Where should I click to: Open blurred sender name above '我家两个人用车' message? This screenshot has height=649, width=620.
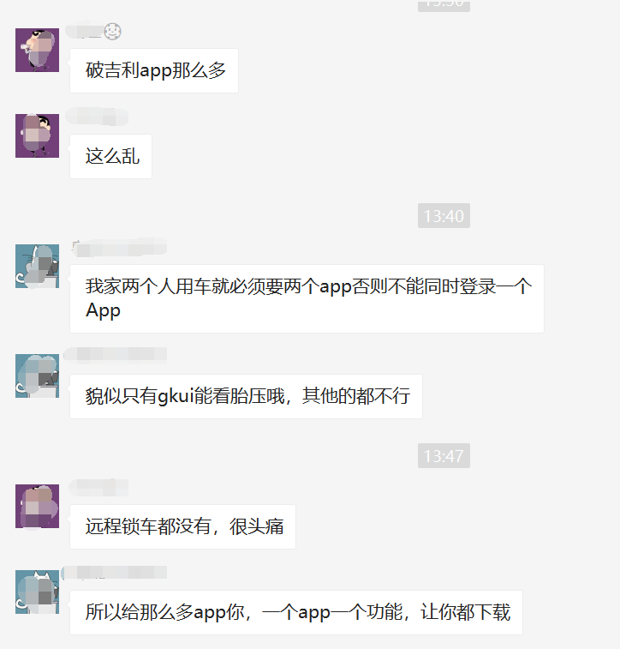[x=119, y=248]
